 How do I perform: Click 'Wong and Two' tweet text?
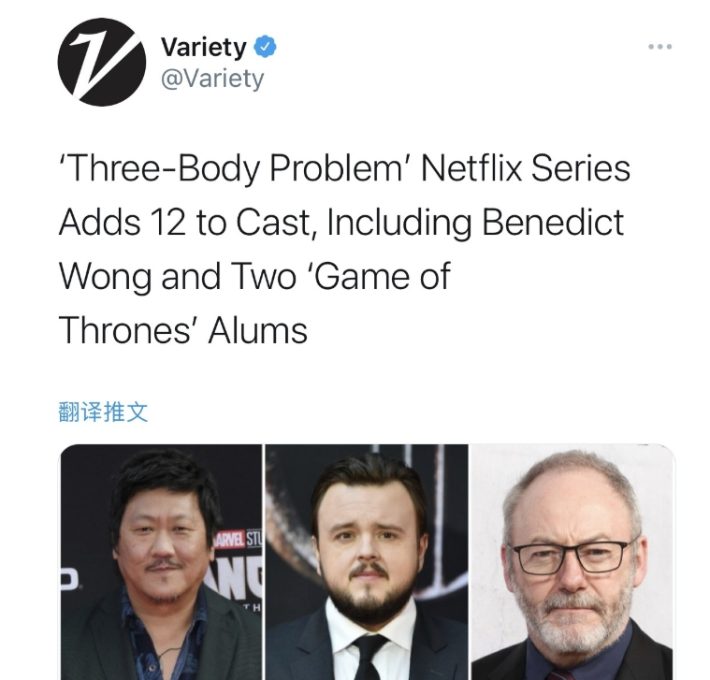point(177,276)
